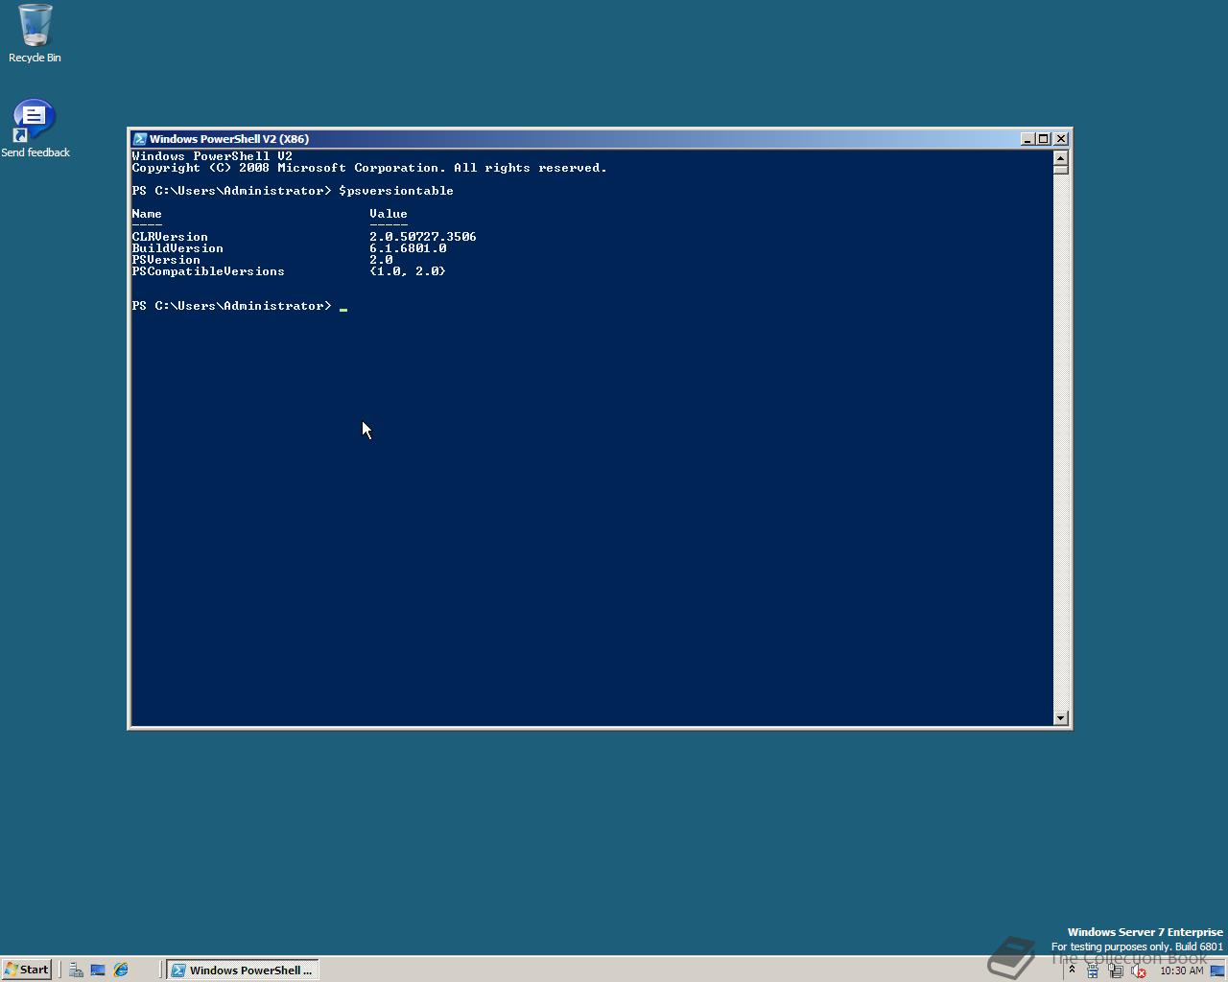Maximize the PowerShell window
1228x982 pixels.
point(1043,139)
